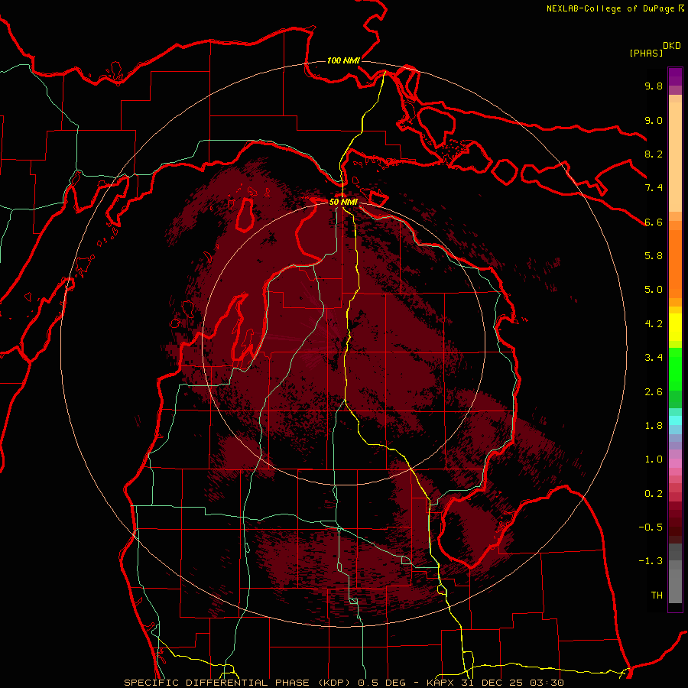Viewport: 688px width, 688px height.
Task: Click the -1.3 scale value
Action: tap(651, 561)
